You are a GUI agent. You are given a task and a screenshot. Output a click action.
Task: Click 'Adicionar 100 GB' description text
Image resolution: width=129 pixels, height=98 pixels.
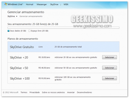point(72,78)
